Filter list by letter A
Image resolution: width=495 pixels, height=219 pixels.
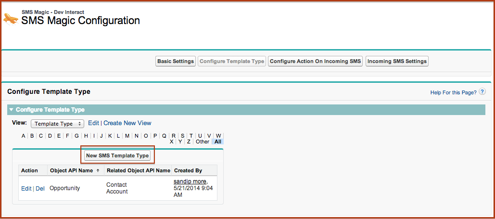24,136
